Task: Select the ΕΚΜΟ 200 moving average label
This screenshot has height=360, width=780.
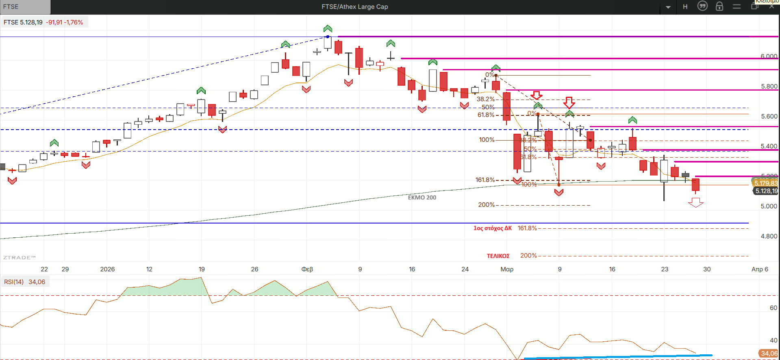Action: point(422,197)
